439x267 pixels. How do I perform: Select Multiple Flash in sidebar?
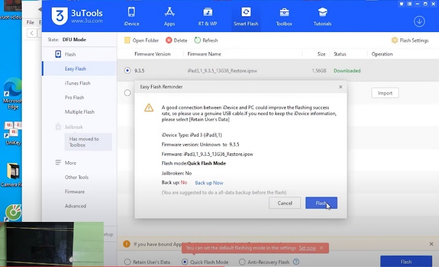80,112
